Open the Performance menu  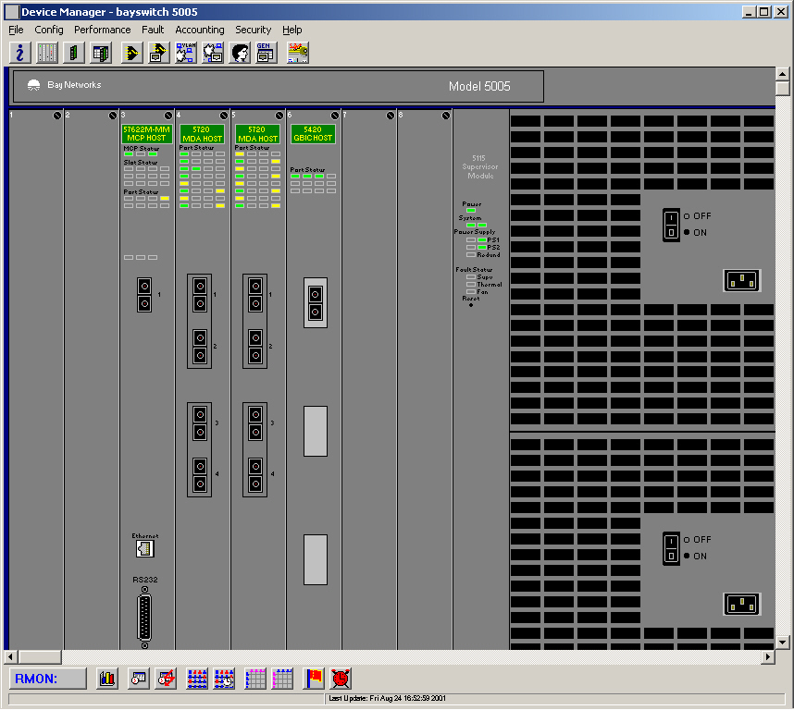(103, 30)
